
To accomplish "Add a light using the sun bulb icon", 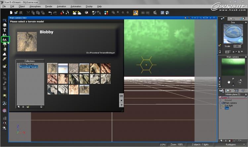I will tap(5, 96).
